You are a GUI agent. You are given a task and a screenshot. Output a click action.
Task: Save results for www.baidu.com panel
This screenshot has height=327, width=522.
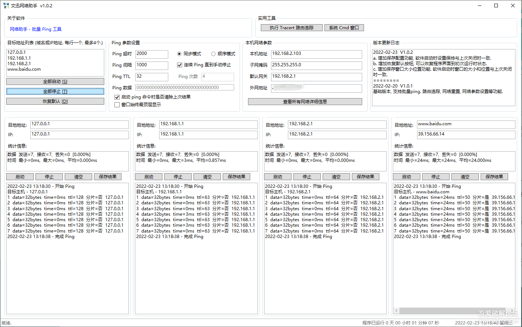494,176
